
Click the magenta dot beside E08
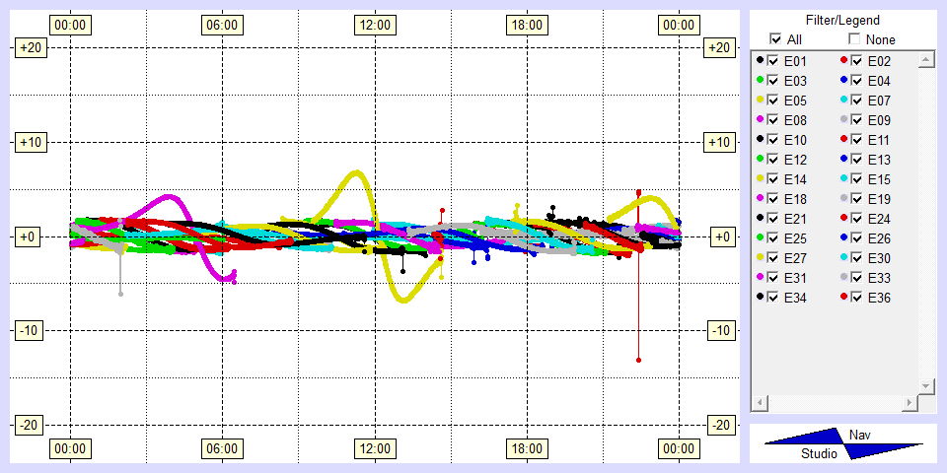tap(760, 120)
